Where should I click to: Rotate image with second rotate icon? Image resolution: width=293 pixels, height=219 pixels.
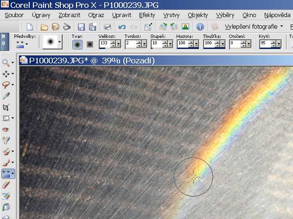[174, 27]
